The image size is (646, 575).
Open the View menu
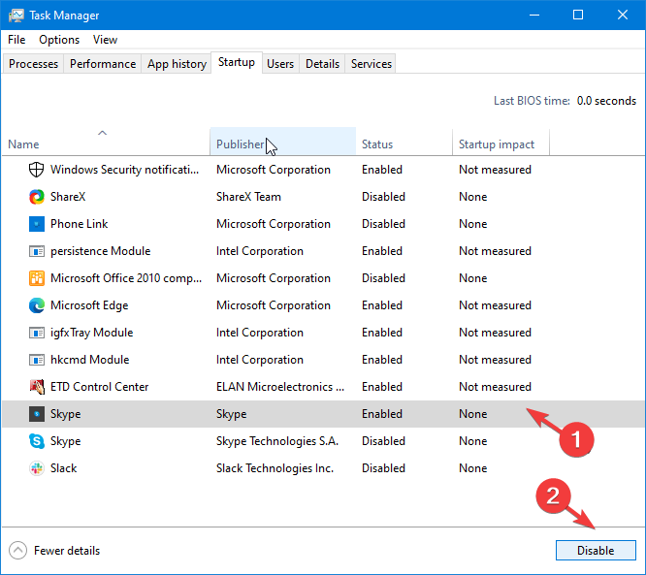pyautogui.click(x=105, y=40)
